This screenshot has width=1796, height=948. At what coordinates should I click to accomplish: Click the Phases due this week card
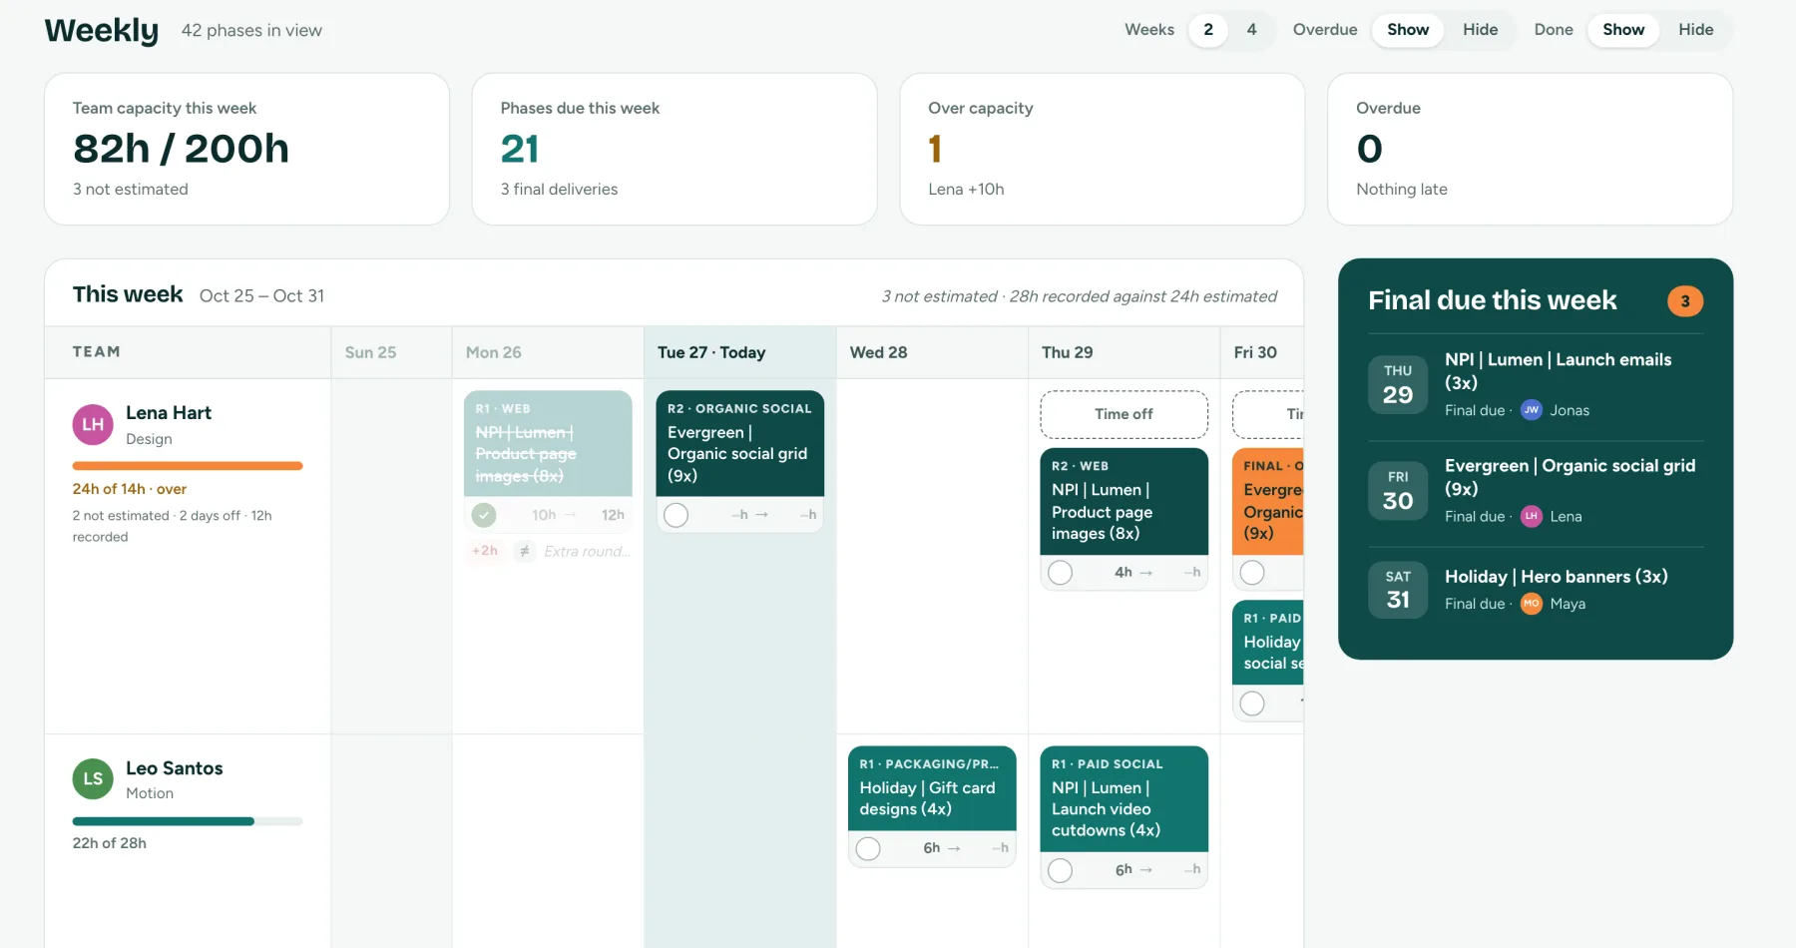tap(674, 149)
